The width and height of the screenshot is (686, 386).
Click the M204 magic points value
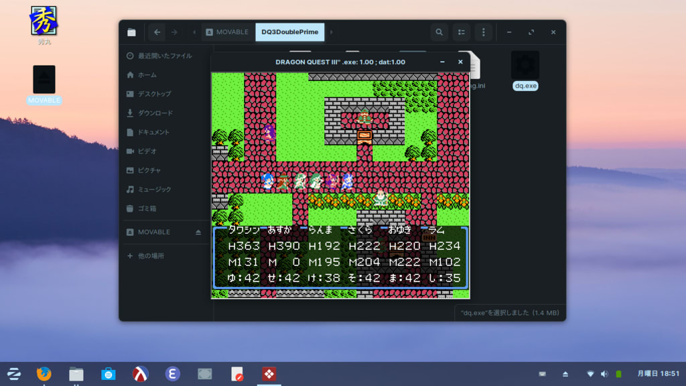pyautogui.click(x=364, y=262)
